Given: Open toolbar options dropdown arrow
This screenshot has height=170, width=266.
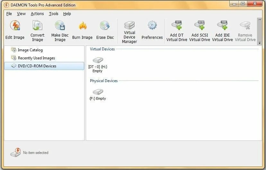Looking at the screenshot, I should pos(260,43).
